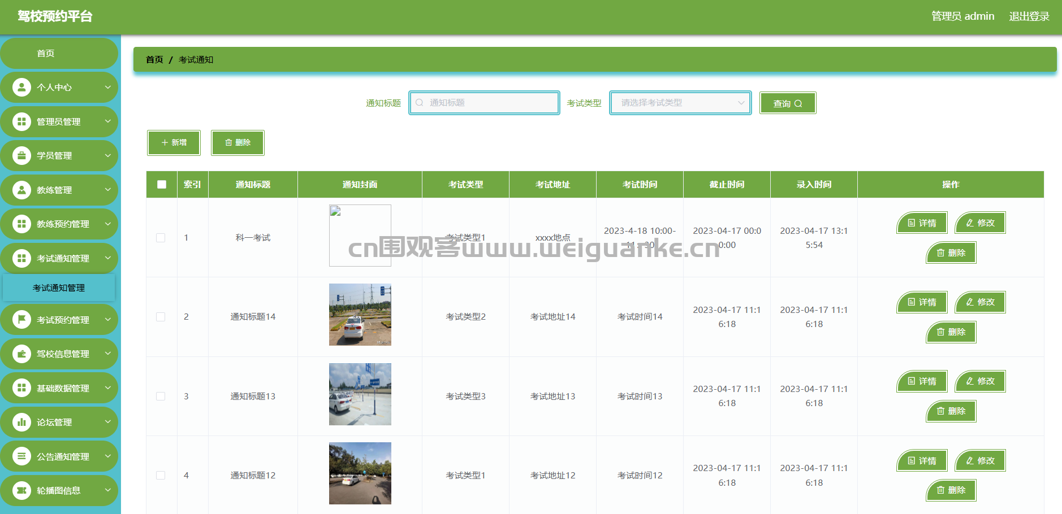Click the 考试地址14 cell
Image resolution: width=1062 pixels, height=514 pixels.
pos(552,317)
